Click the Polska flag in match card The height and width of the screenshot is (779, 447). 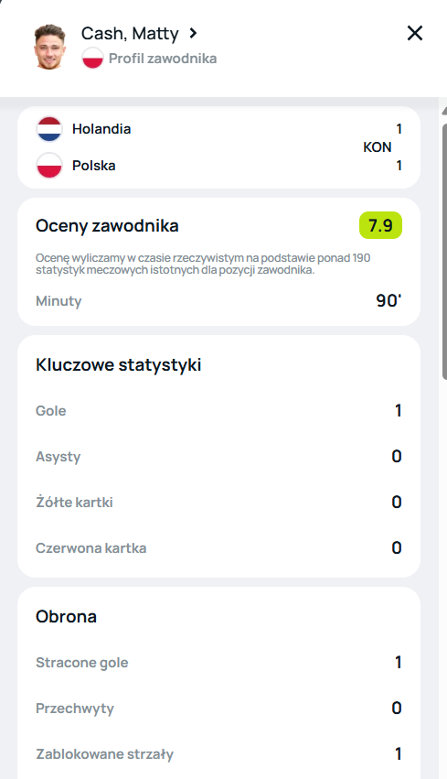click(49, 166)
